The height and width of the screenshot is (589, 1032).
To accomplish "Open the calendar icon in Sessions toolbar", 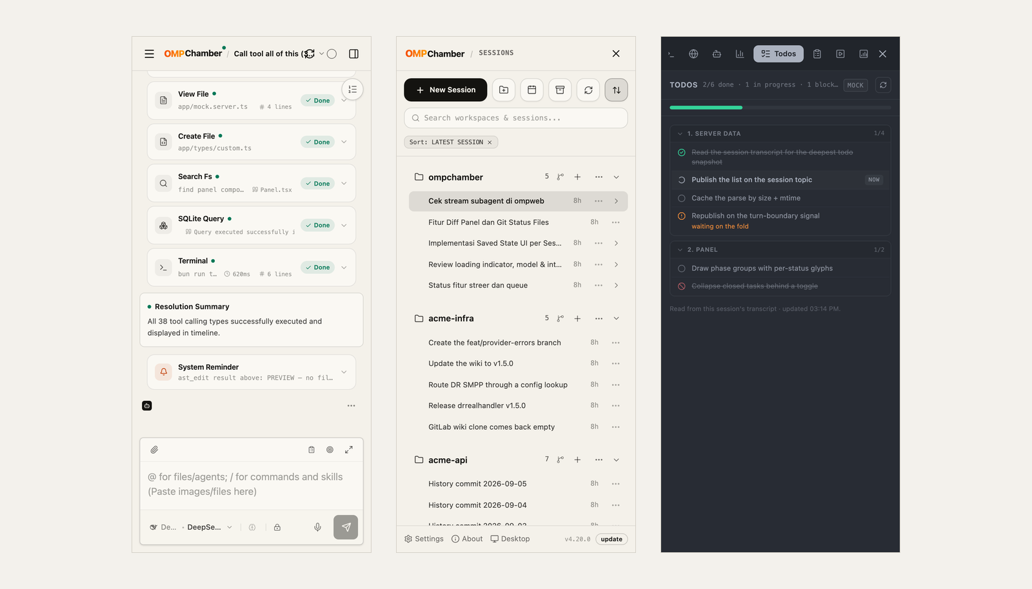I will pyautogui.click(x=532, y=90).
